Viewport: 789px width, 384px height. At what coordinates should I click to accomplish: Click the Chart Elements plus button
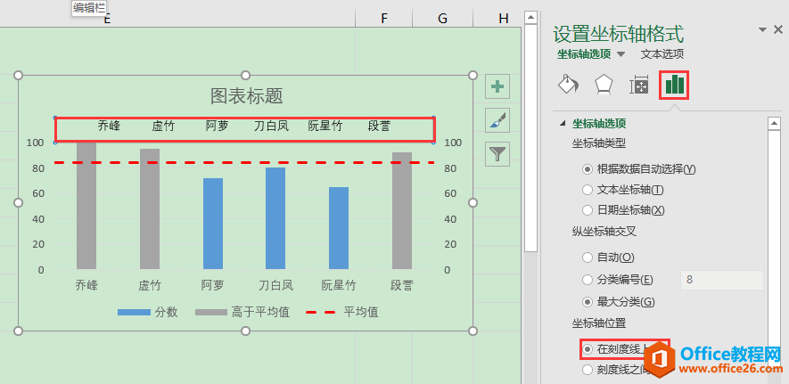[497, 87]
